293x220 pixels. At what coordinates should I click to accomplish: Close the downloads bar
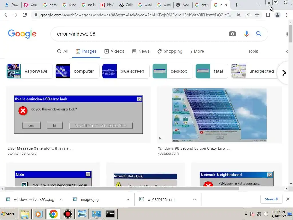pos(288,199)
